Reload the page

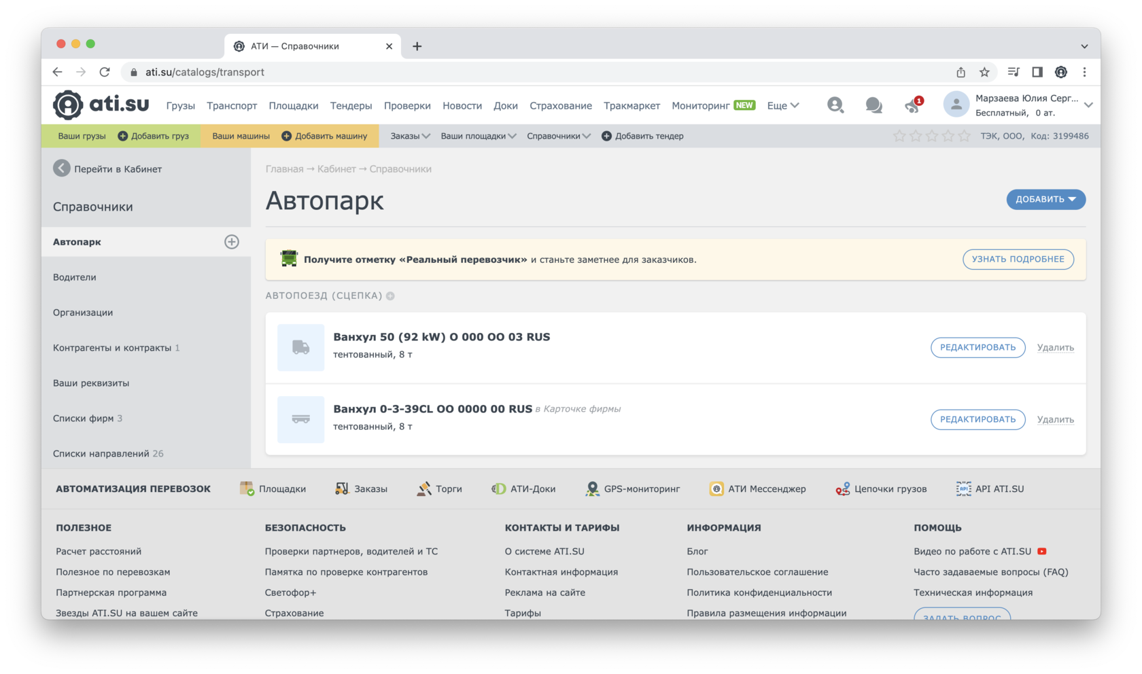pyautogui.click(x=105, y=72)
